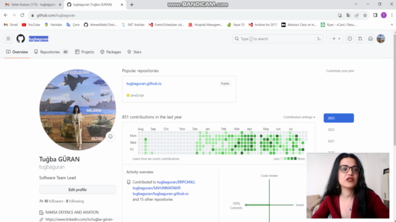Open the 8 following link
396x222 pixels.
(75, 201)
